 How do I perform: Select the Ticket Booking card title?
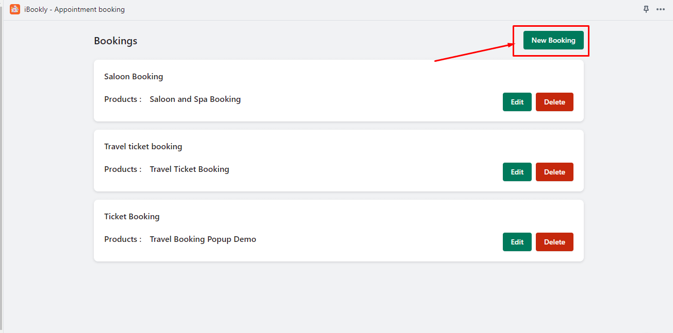(132, 217)
